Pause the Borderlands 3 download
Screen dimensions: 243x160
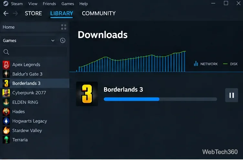point(232,95)
